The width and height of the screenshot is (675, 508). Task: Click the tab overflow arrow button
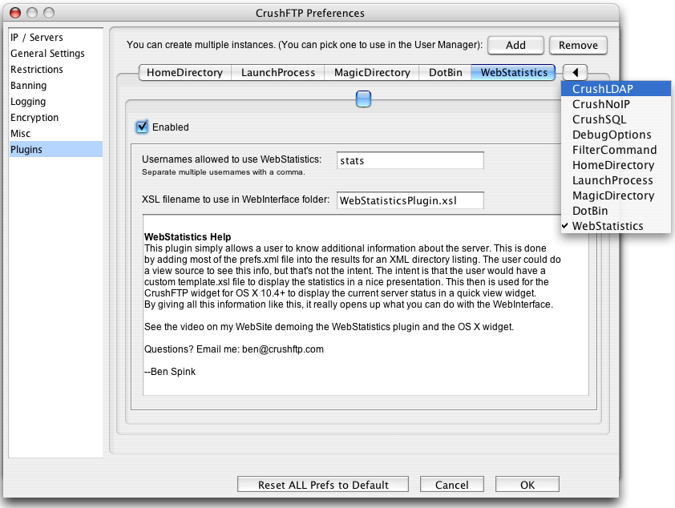[576, 72]
